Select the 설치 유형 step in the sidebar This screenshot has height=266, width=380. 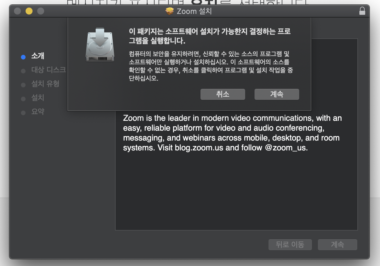click(45, 84)
